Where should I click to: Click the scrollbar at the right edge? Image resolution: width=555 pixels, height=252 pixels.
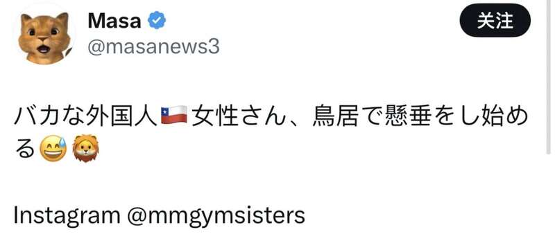[549, 78]
